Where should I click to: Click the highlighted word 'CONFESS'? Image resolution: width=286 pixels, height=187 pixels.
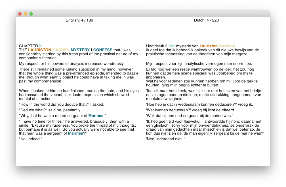103,50
